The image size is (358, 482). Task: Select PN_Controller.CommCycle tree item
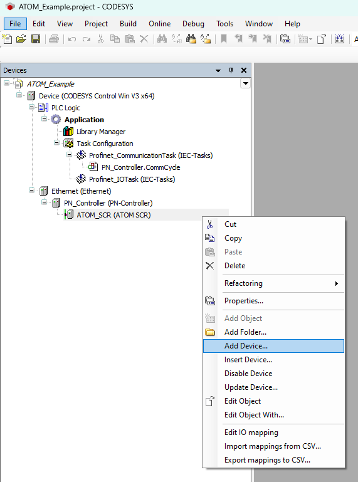(x=141, y=167)
